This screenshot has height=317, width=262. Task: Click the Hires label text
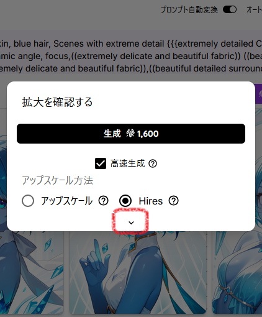click(151, 201)
